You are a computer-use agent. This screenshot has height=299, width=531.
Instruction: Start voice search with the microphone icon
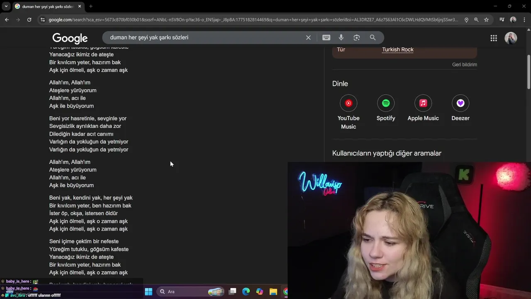pos(341,37)
